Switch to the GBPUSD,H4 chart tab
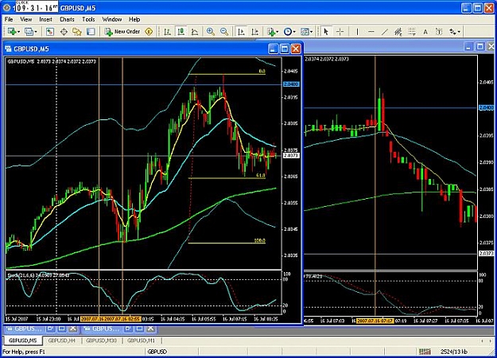This screenshot has height=358, width=497. 62,340
